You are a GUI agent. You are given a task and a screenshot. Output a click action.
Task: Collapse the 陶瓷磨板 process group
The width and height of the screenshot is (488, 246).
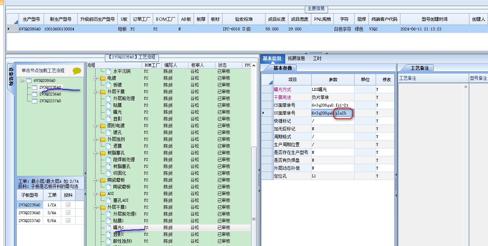coord(96,180)
